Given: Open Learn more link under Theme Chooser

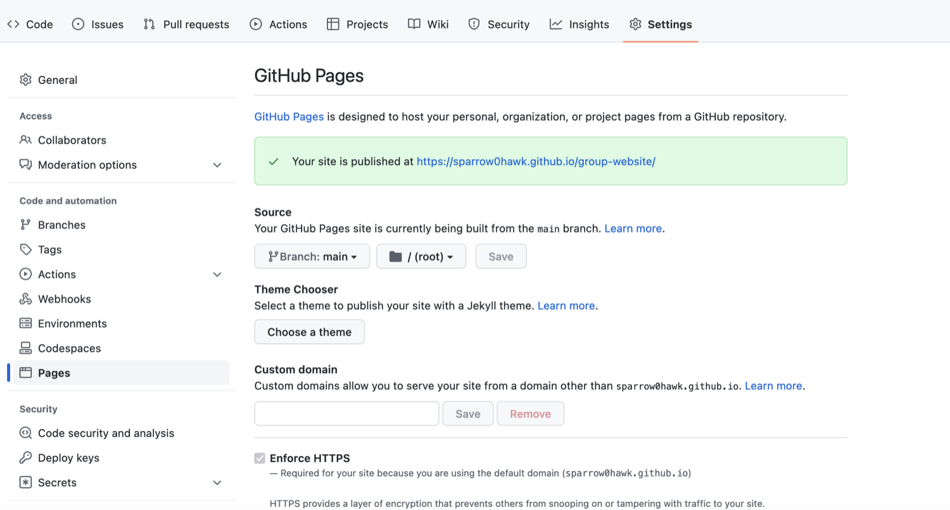Looking at the screenshot, I should 566,306.
